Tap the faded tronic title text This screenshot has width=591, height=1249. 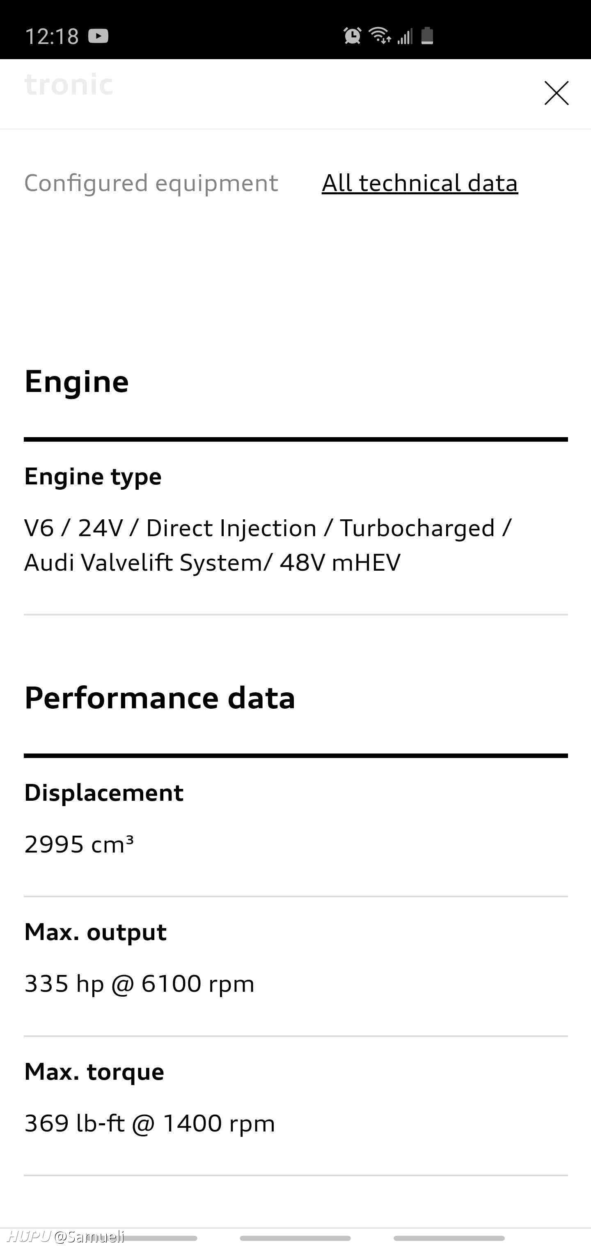coord(69,84)
